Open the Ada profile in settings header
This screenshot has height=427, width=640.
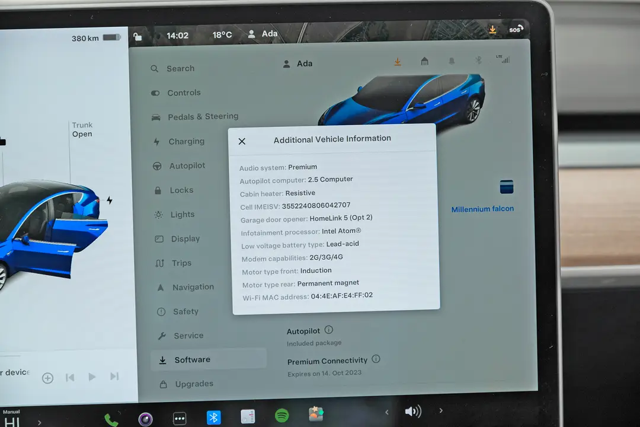(298, 63)
